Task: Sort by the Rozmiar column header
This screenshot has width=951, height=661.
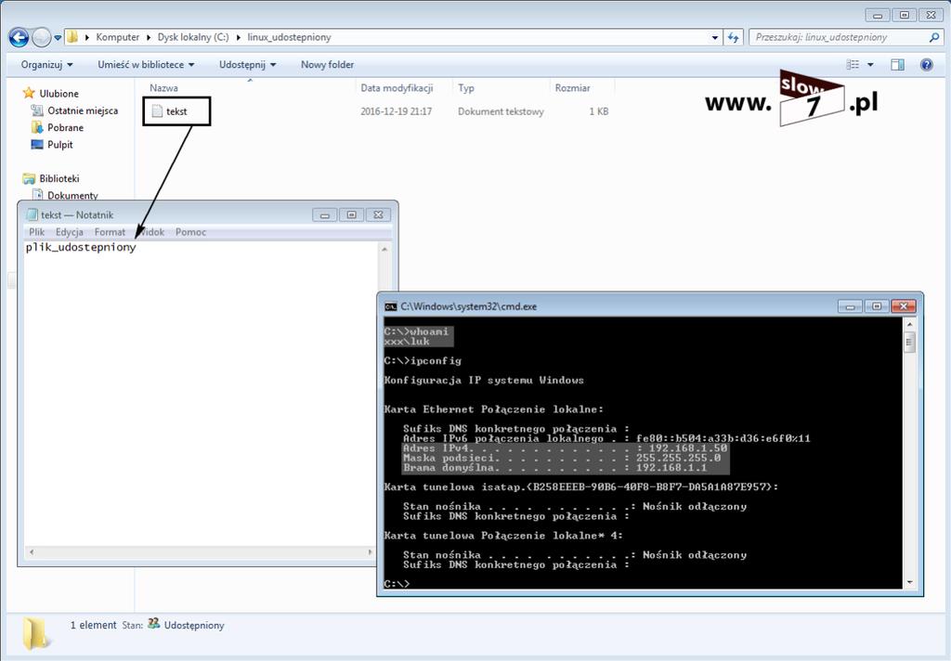Action: point(572,88)
